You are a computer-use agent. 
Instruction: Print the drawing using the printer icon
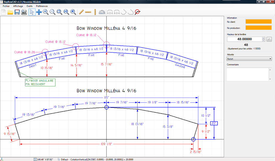click(x=24, y=12)
